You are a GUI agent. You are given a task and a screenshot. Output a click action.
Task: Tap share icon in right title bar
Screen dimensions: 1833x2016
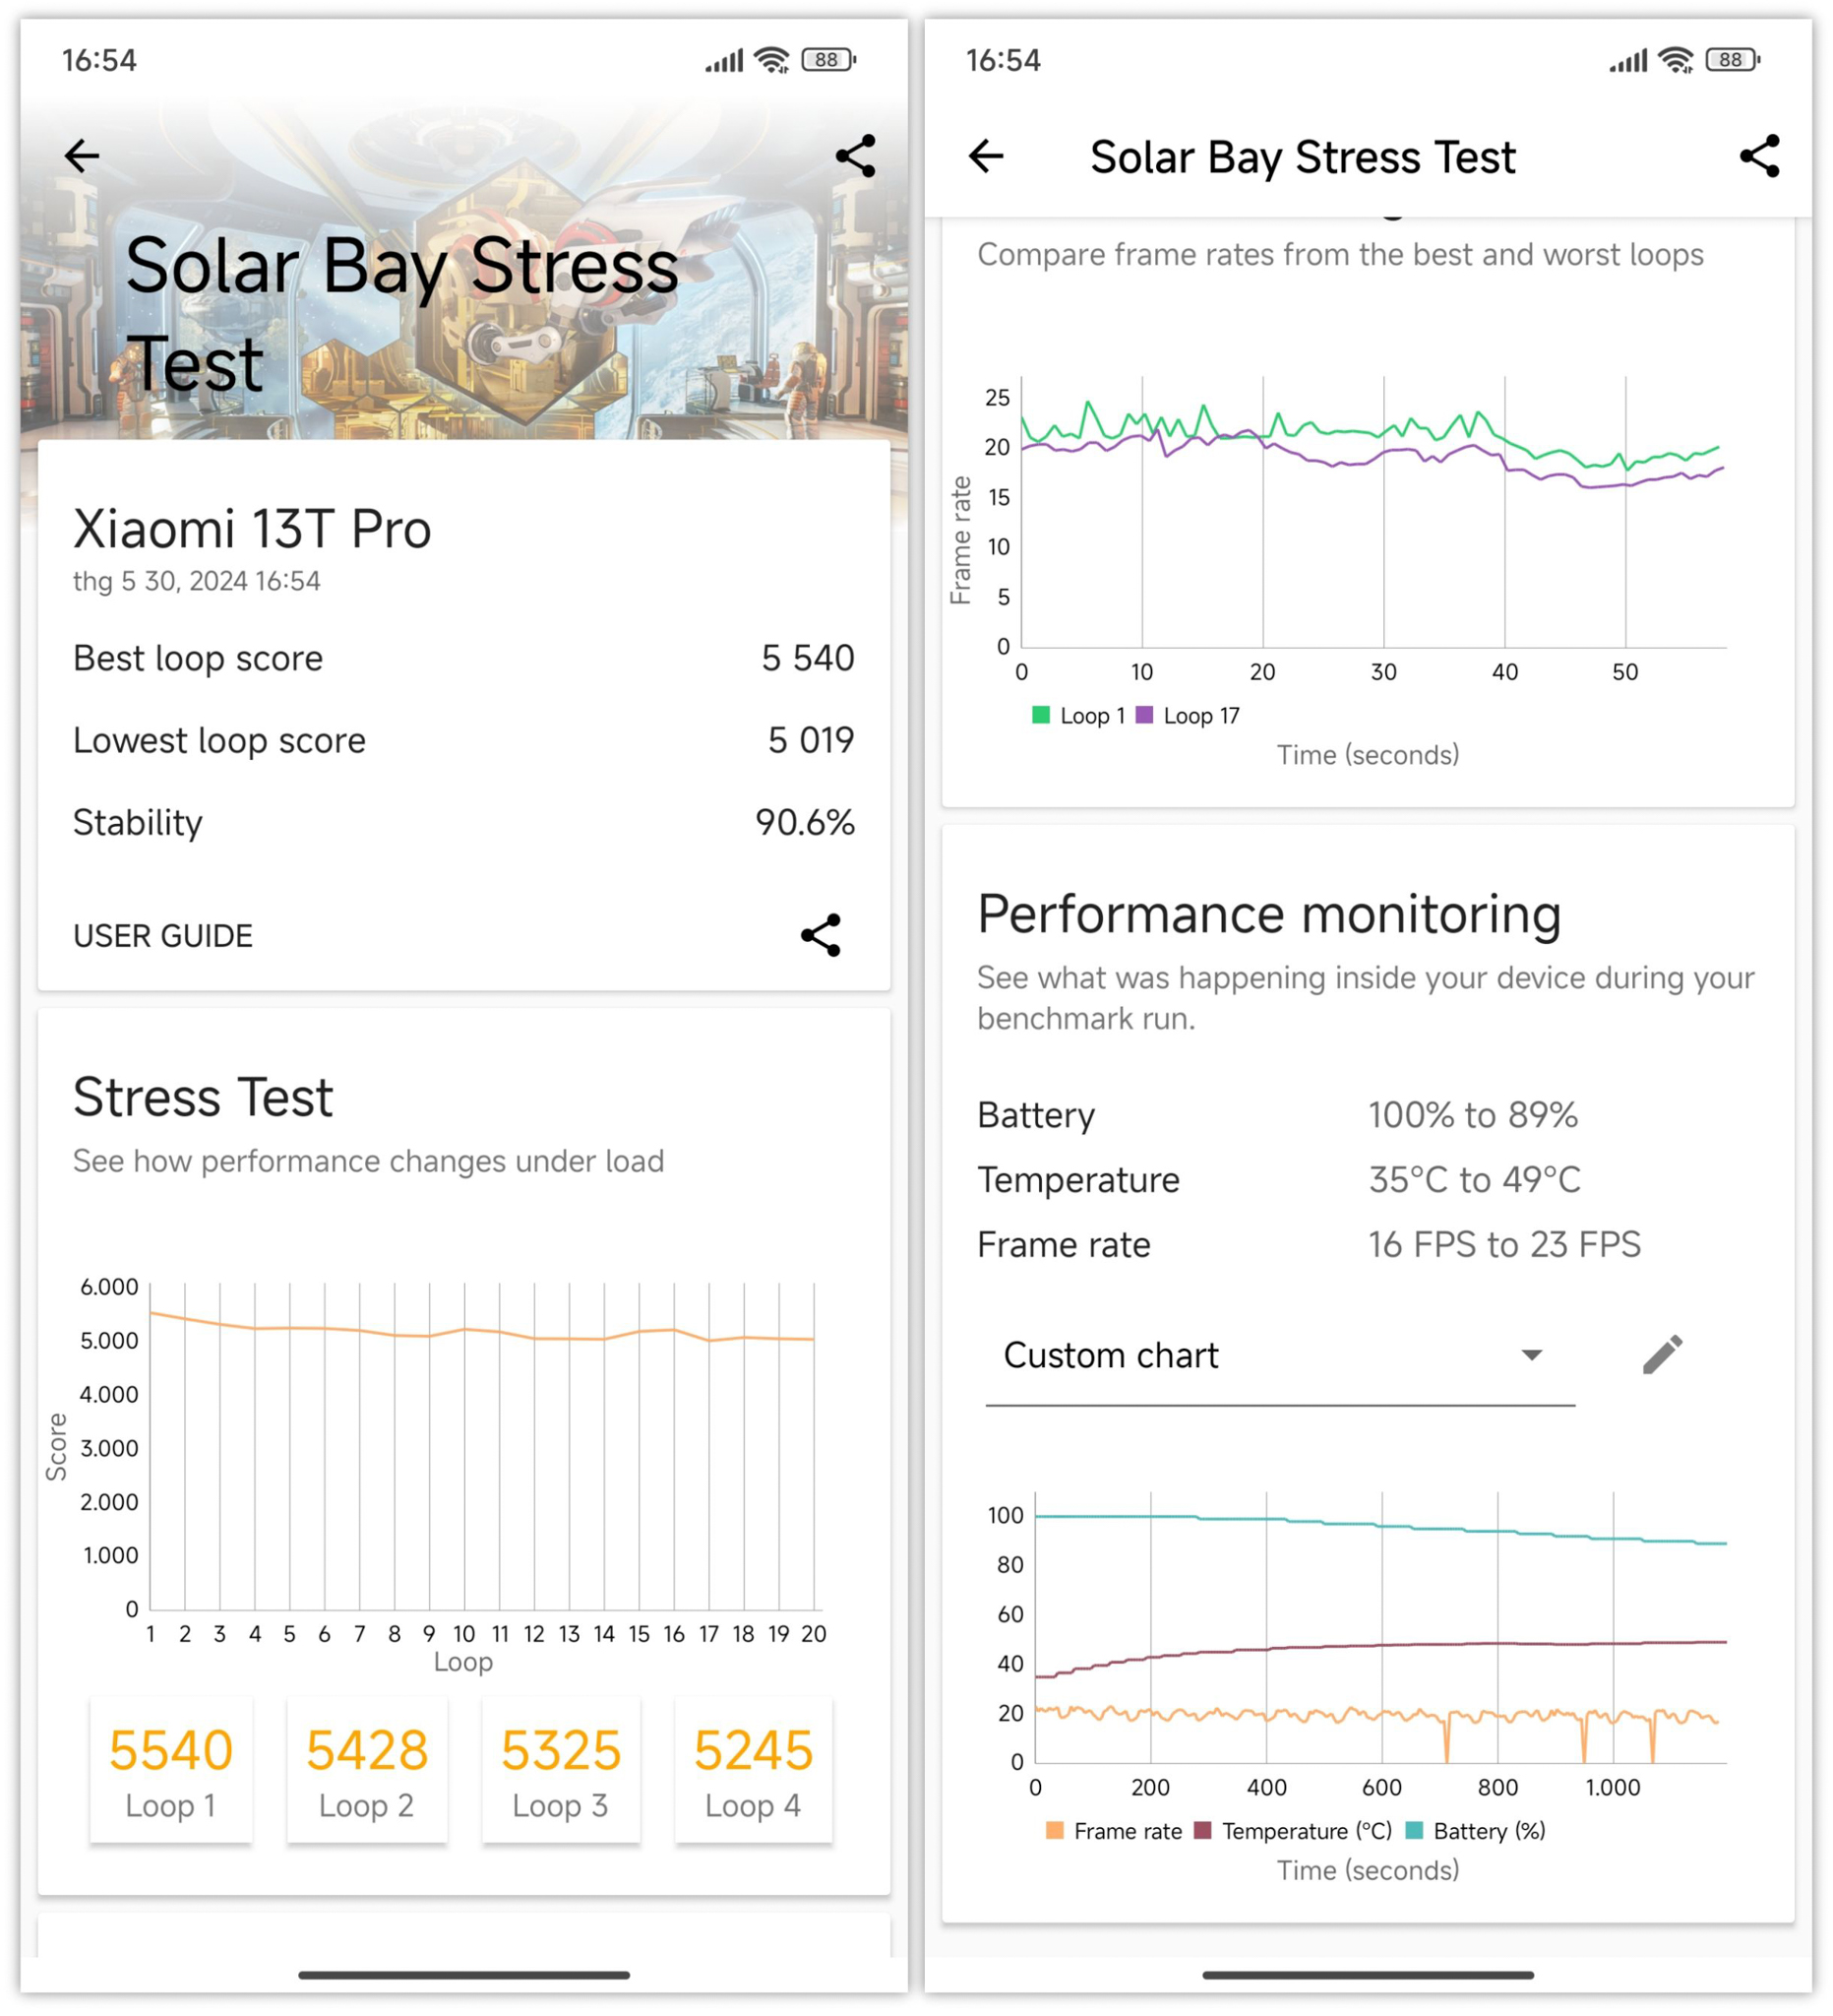coord(1760,156)
